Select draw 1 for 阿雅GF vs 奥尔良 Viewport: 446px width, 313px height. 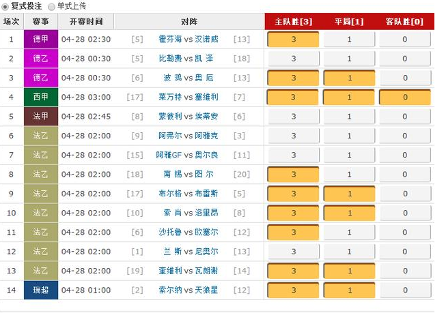coord(349,155)
